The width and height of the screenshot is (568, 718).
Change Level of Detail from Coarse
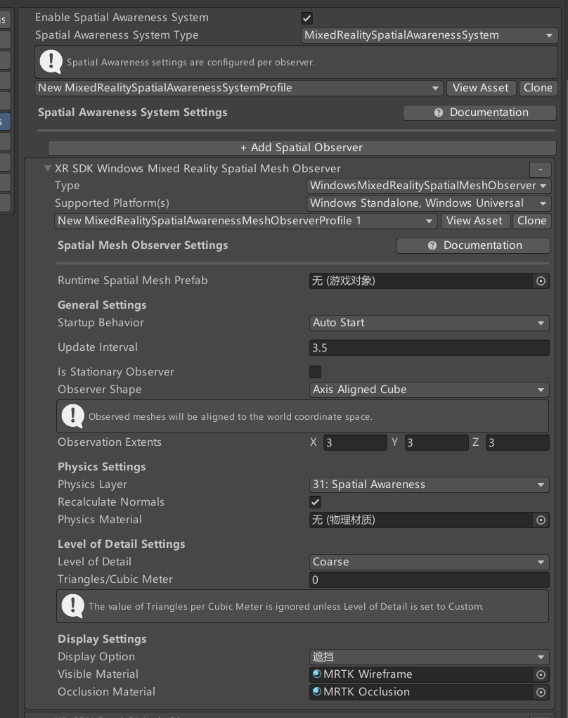pyautogui.click(x=429, y=562)
